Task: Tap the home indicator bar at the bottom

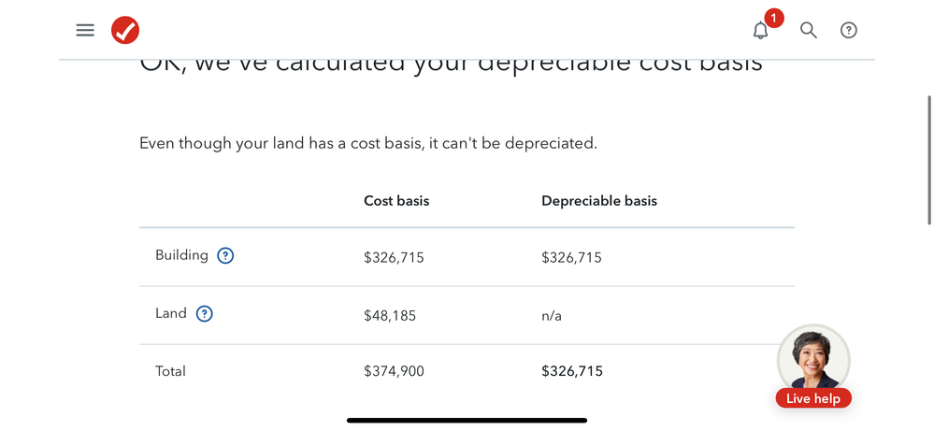Action: (x=467, y=421)
